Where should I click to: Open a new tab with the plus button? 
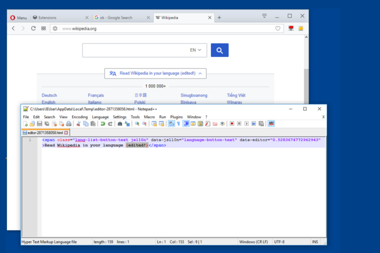click(219, 18)
